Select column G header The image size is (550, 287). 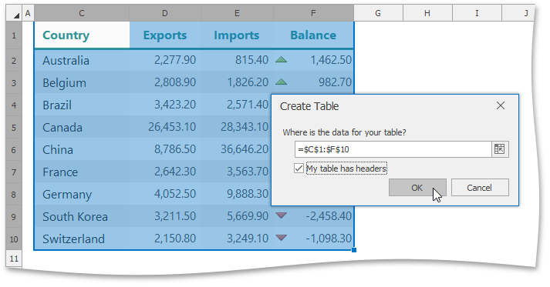tap(378, 13)
